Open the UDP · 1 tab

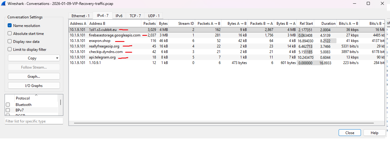[x=154, y=16]
